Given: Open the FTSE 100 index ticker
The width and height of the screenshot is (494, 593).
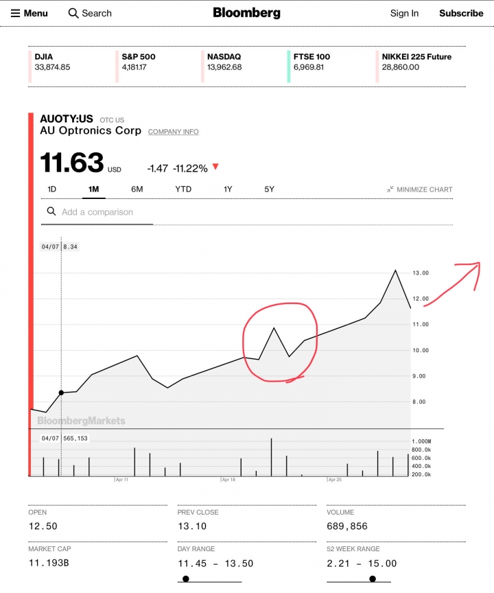Looking at the screenshot, I should tap(311, 62).
